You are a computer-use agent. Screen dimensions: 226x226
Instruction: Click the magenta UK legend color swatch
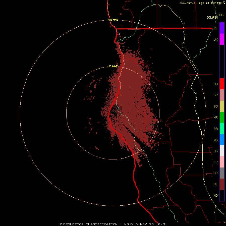[x=222, y=39]
